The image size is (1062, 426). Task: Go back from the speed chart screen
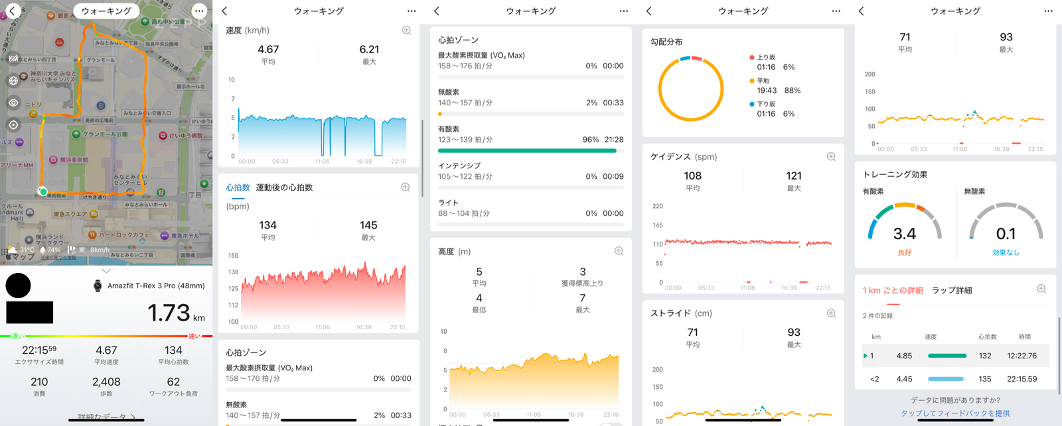(224, 11)
